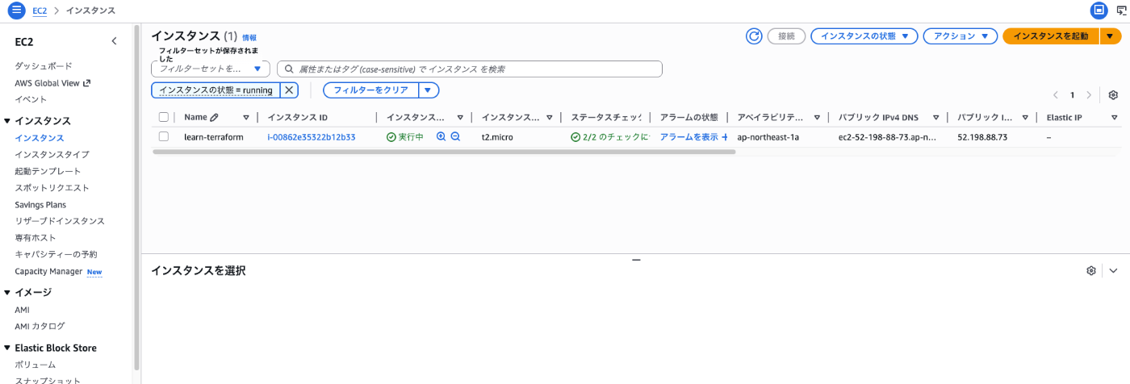Screen dimensions: 1130x384
Task: Open リザーブドインスタンス in the sidebar
Action: pyautogui.click(x=60, y=221)
